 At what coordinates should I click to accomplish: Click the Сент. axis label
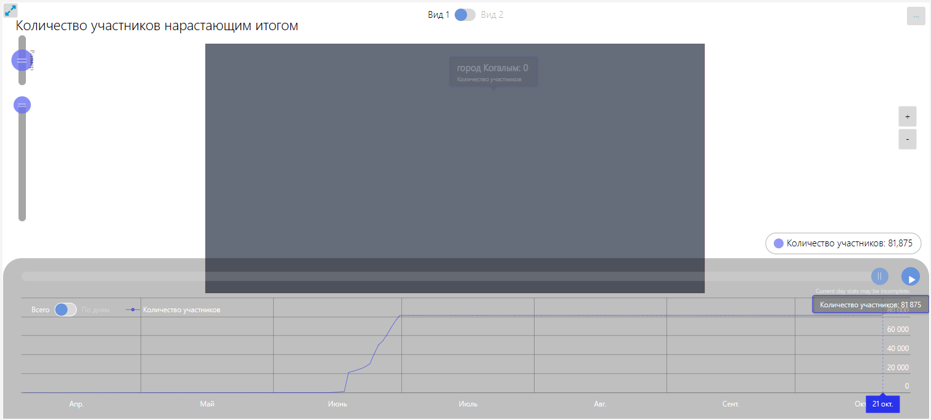pyautogui.click(x=731, y=404)
